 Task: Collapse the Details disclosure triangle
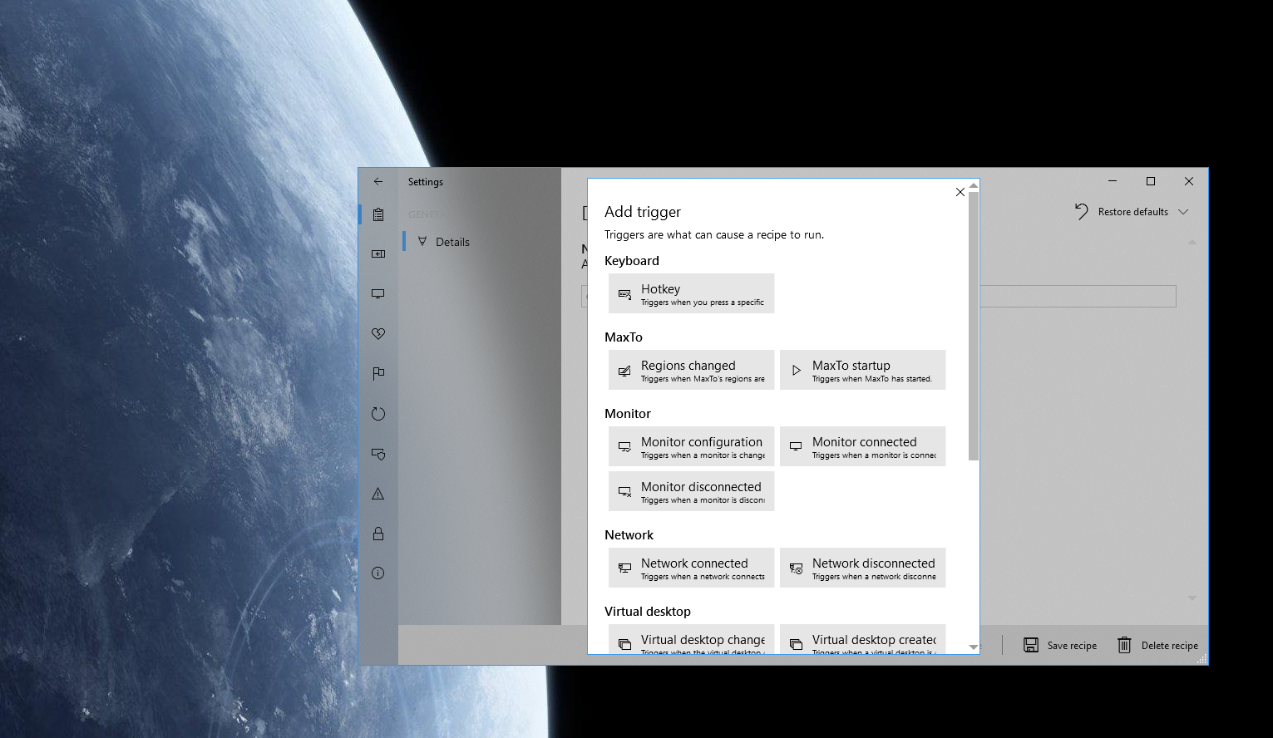[422, 241]
